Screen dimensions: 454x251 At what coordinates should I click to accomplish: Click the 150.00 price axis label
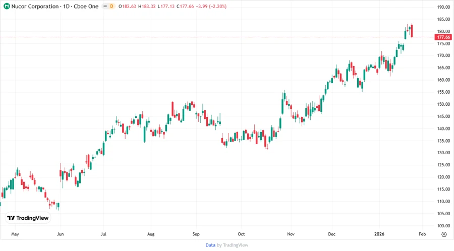pyautogui.click(x=443, y=104)
